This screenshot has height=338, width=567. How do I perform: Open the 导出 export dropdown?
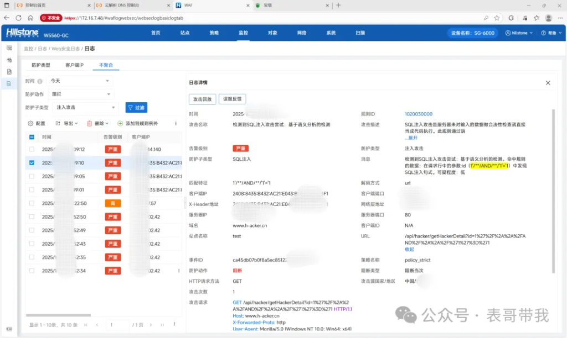[67, 124]
